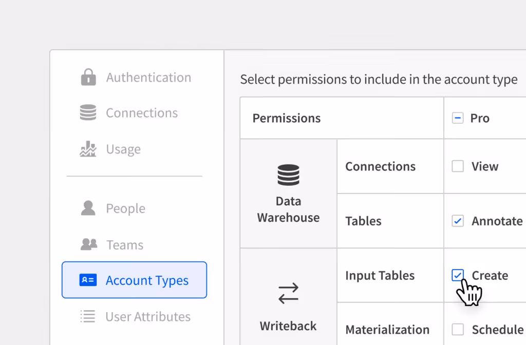526x345 pixels.
Task: Uncheck the Annotate tables checkbox
Action: pyautogui.click(x=458, y=221)
